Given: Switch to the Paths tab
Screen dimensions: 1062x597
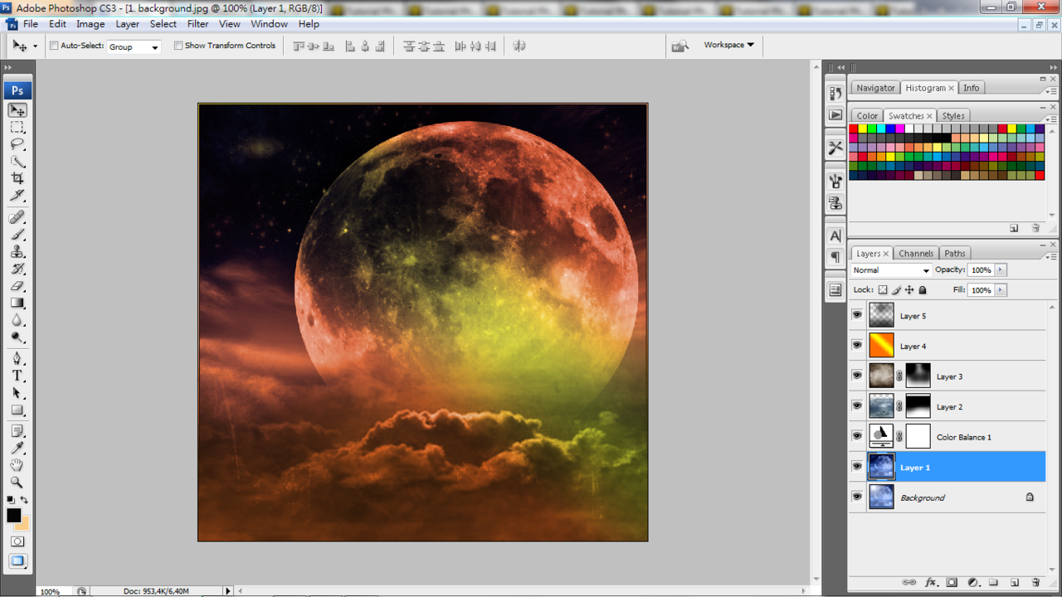Looking at the screenshot, I should click(955, 254).
